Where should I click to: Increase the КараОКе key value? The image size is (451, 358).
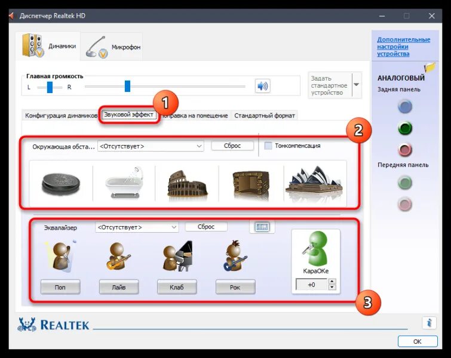click(332, 281)
